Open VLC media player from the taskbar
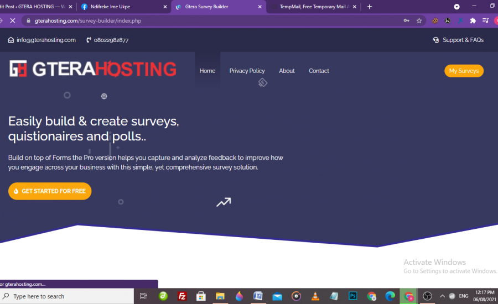This screenshot has height=304, width=498. (x=315, y=296)
